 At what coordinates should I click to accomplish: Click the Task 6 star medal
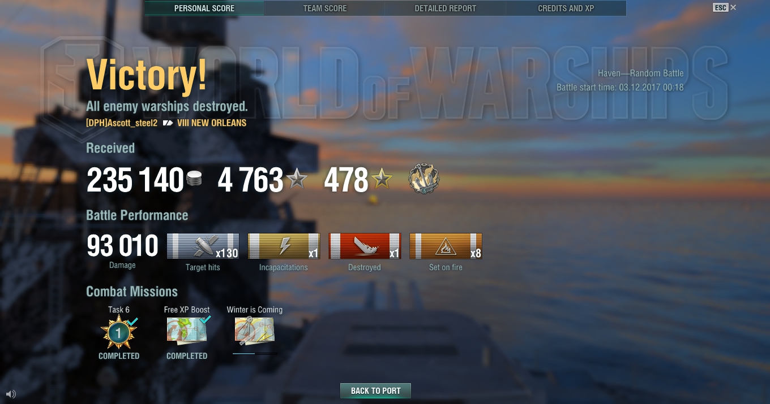point(119,333)
